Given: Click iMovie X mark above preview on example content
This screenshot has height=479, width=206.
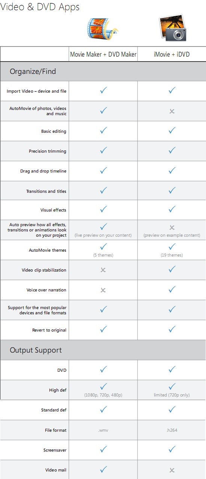Looking at the screenshot, I should tap(172, 228).
